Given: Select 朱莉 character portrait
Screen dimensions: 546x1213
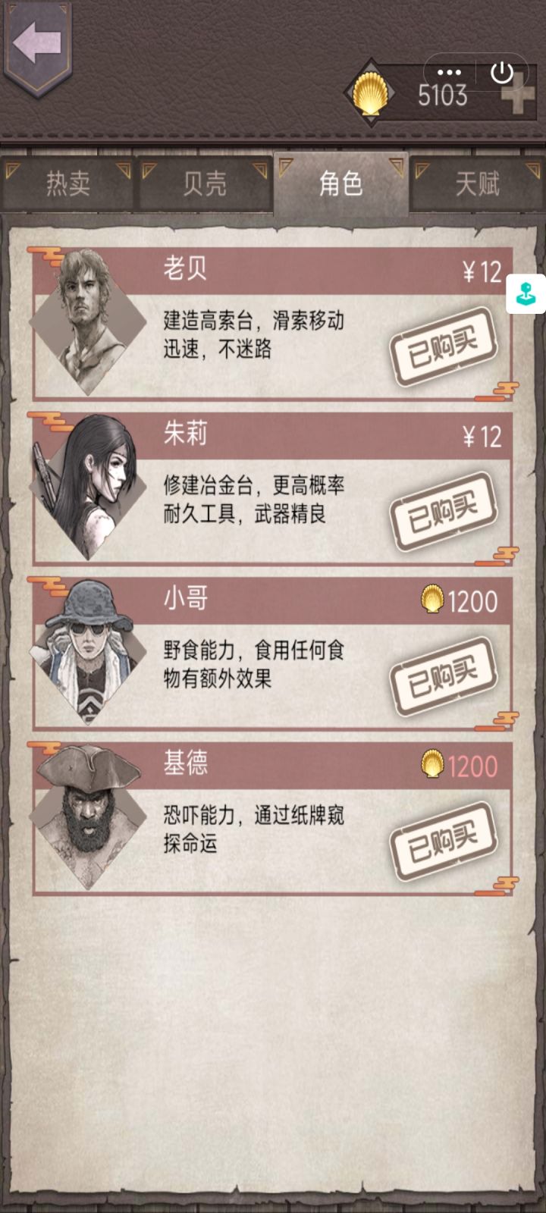Looking at the screenshot, I should pos(88,487).
